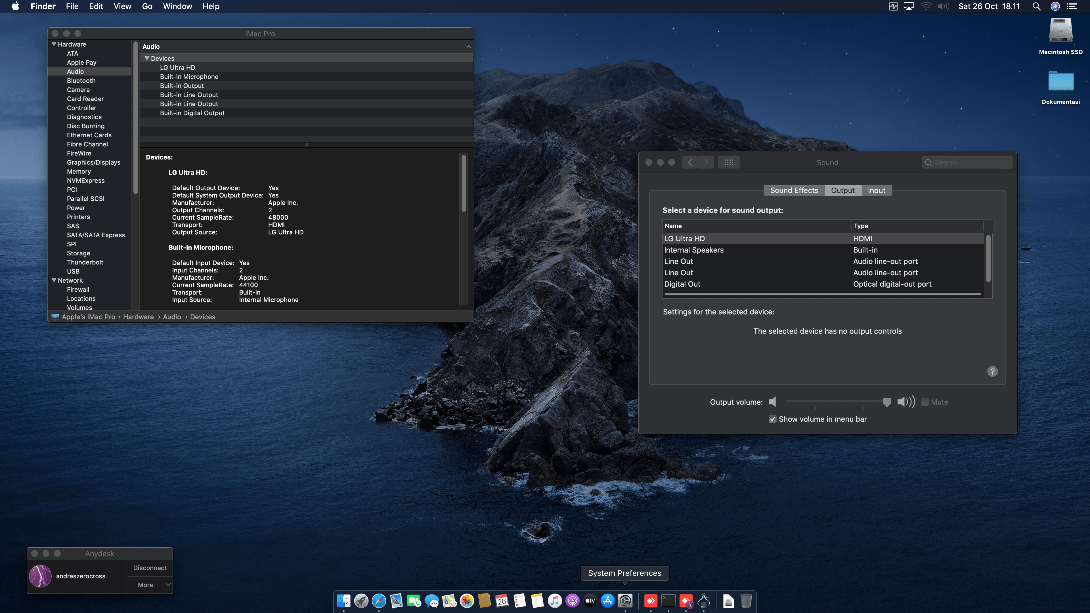This screenshot has height=613, width=1090.
Task: Open the Trash in the Dock
Action: 746,600
